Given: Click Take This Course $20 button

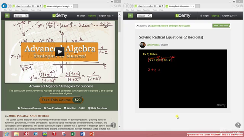Looking at the screenshot, I should pyautogui.click(x=61, y=100).
